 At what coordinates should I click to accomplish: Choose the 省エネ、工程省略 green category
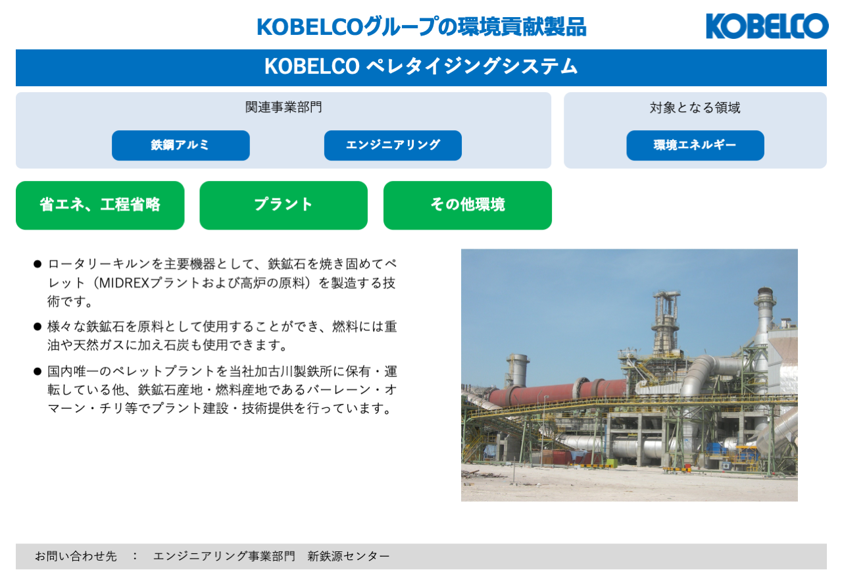(100, 205)
